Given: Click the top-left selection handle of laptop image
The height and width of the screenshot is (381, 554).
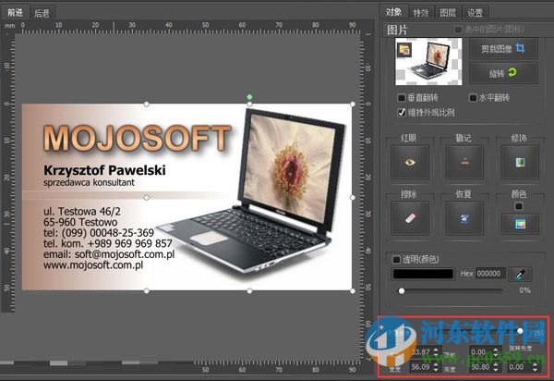Looking at the screenshot, I should [x=146, y=104].
